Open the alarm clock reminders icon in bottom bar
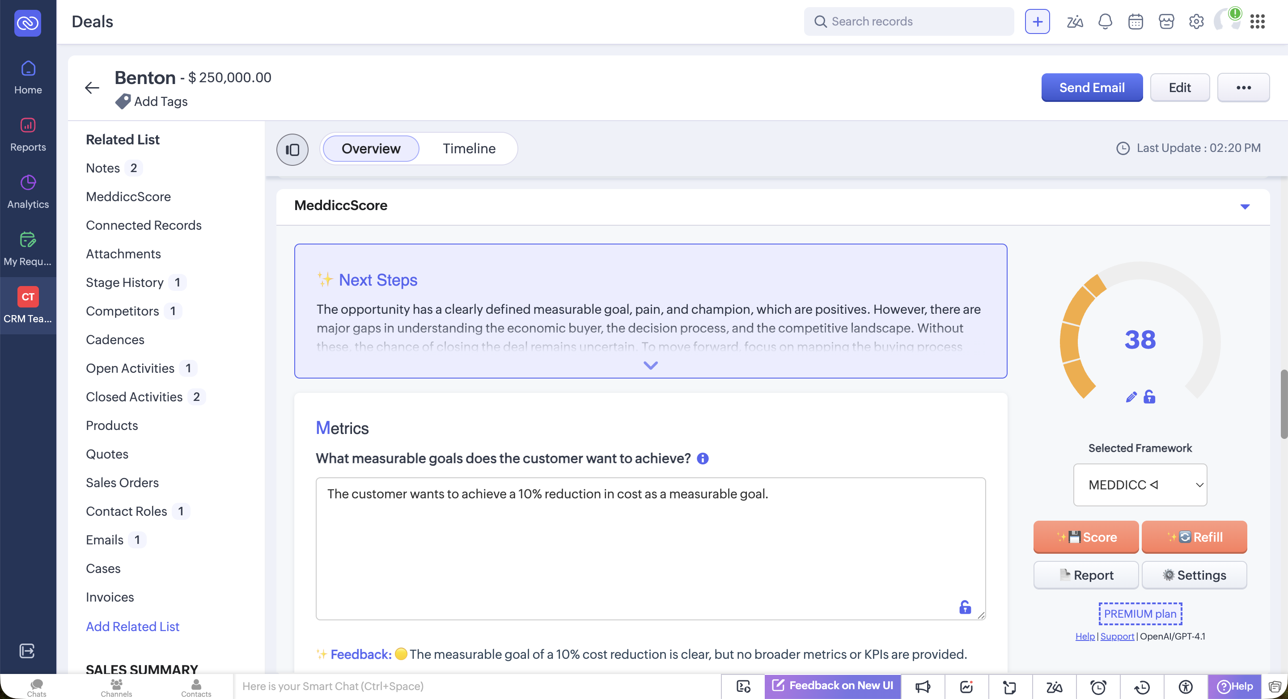Viewport: 1288px width, 699px height. point(1098,686)
